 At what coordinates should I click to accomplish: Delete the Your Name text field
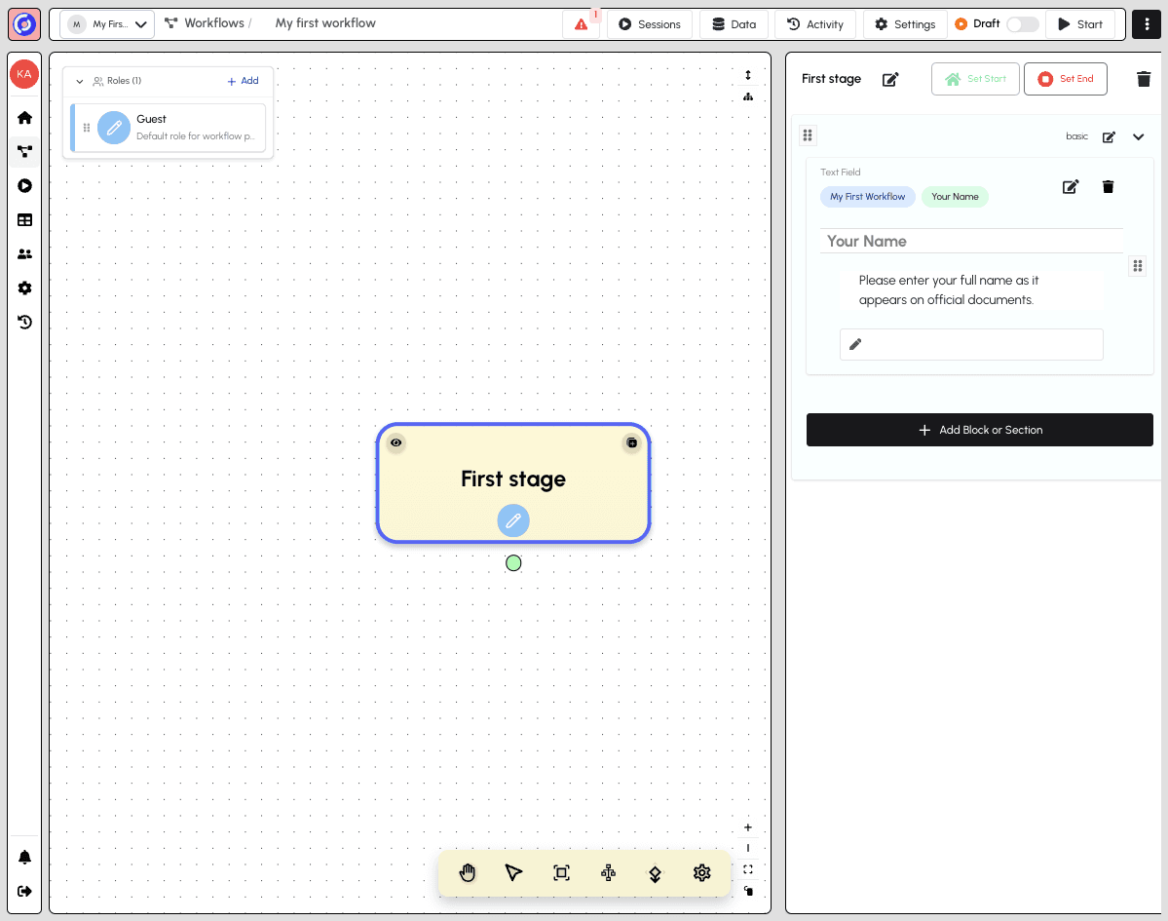click(x=1108, y=186)
